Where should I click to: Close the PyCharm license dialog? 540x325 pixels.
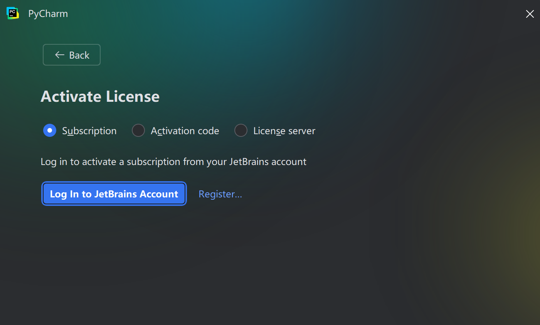pos(530,14)
